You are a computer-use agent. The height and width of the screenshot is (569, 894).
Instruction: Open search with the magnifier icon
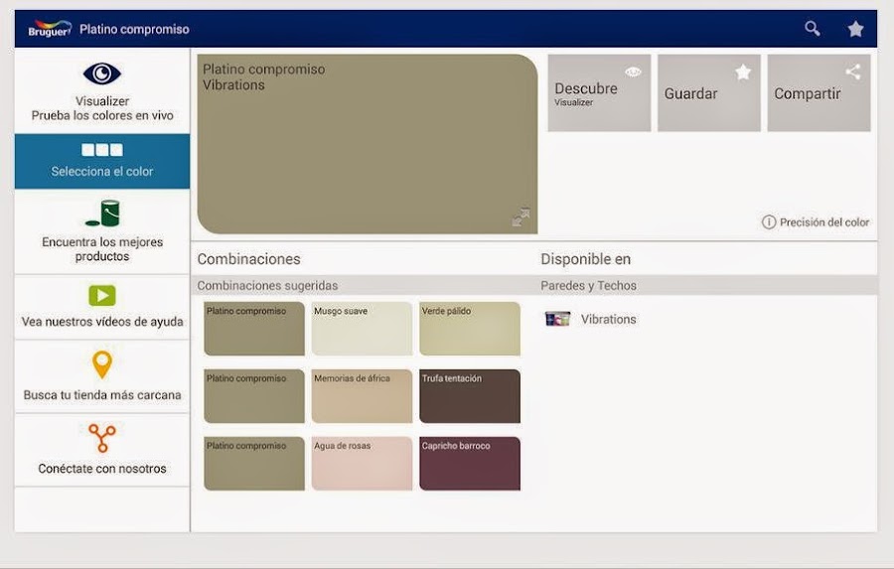tap(813, 29)
